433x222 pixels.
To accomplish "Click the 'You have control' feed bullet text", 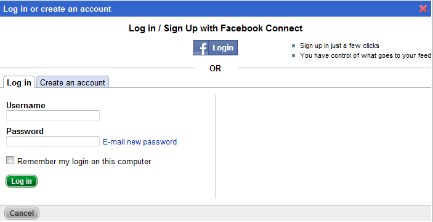I will [365, 55].
